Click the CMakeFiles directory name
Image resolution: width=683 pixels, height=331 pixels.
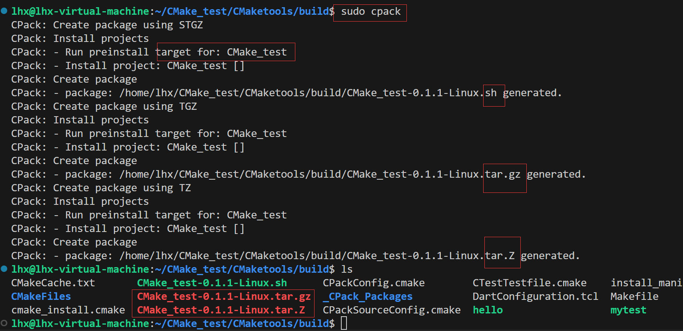click(x=41, y=297)
